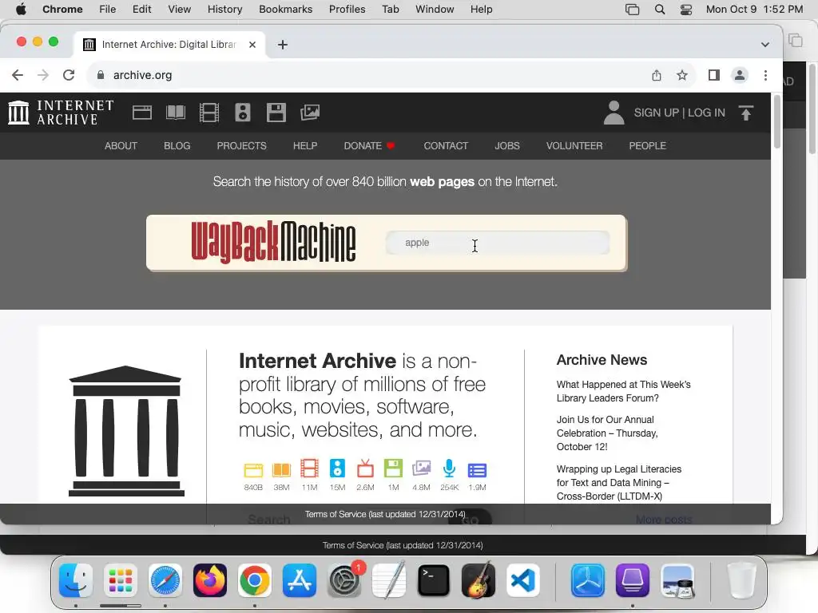Click the 15M audio stat icon
This screenshot has width=818, height=613.
(x=338, y=469)
